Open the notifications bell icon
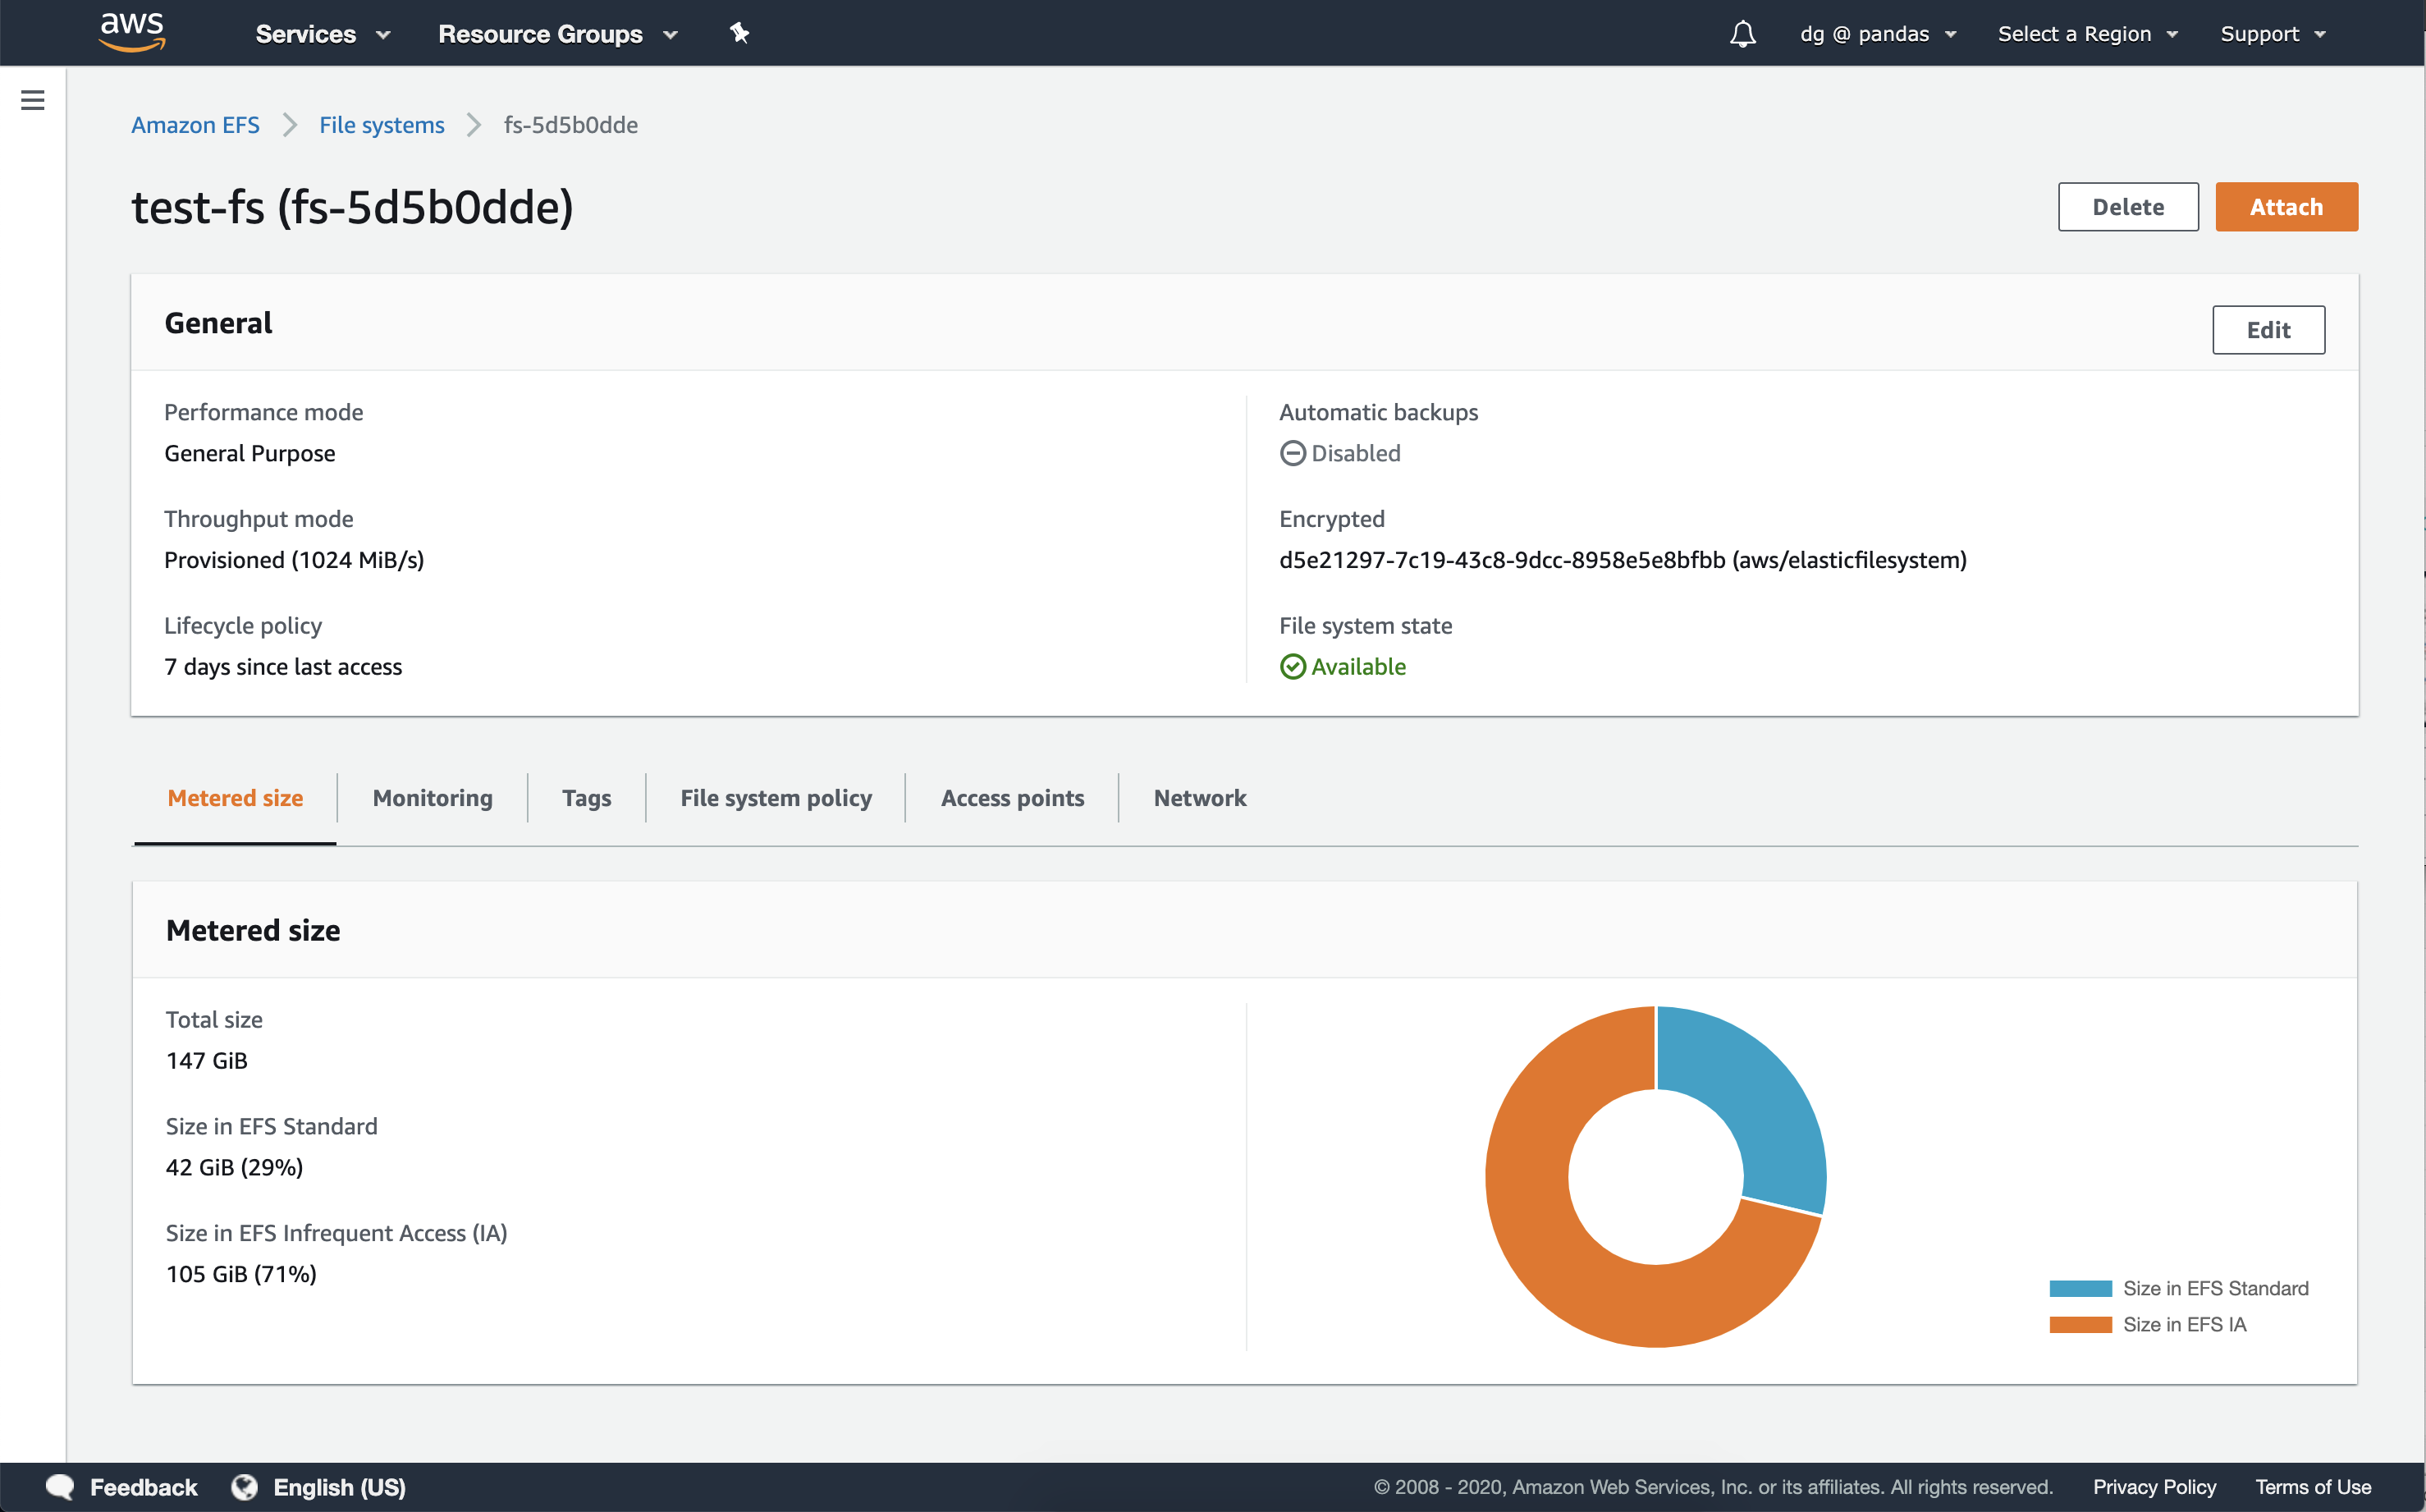This screenshot has width=2426, height=1512. point(1742,34)
